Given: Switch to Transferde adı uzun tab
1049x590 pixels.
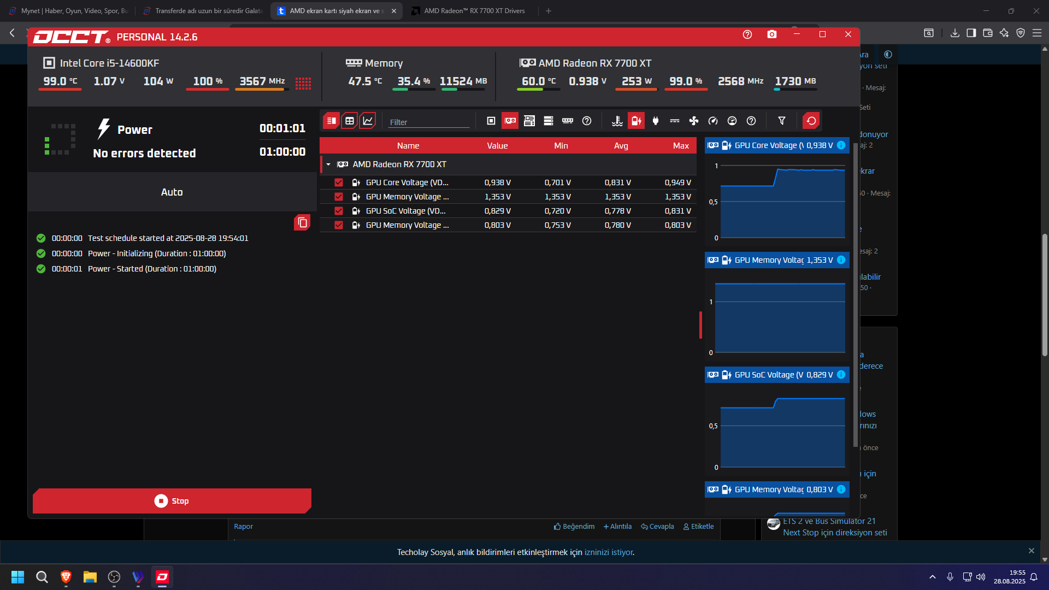Looking at the screenshot, I should coord(203,11).
